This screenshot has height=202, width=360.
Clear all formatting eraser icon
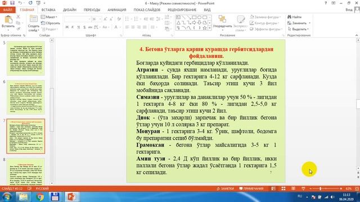tap(119, 19)
